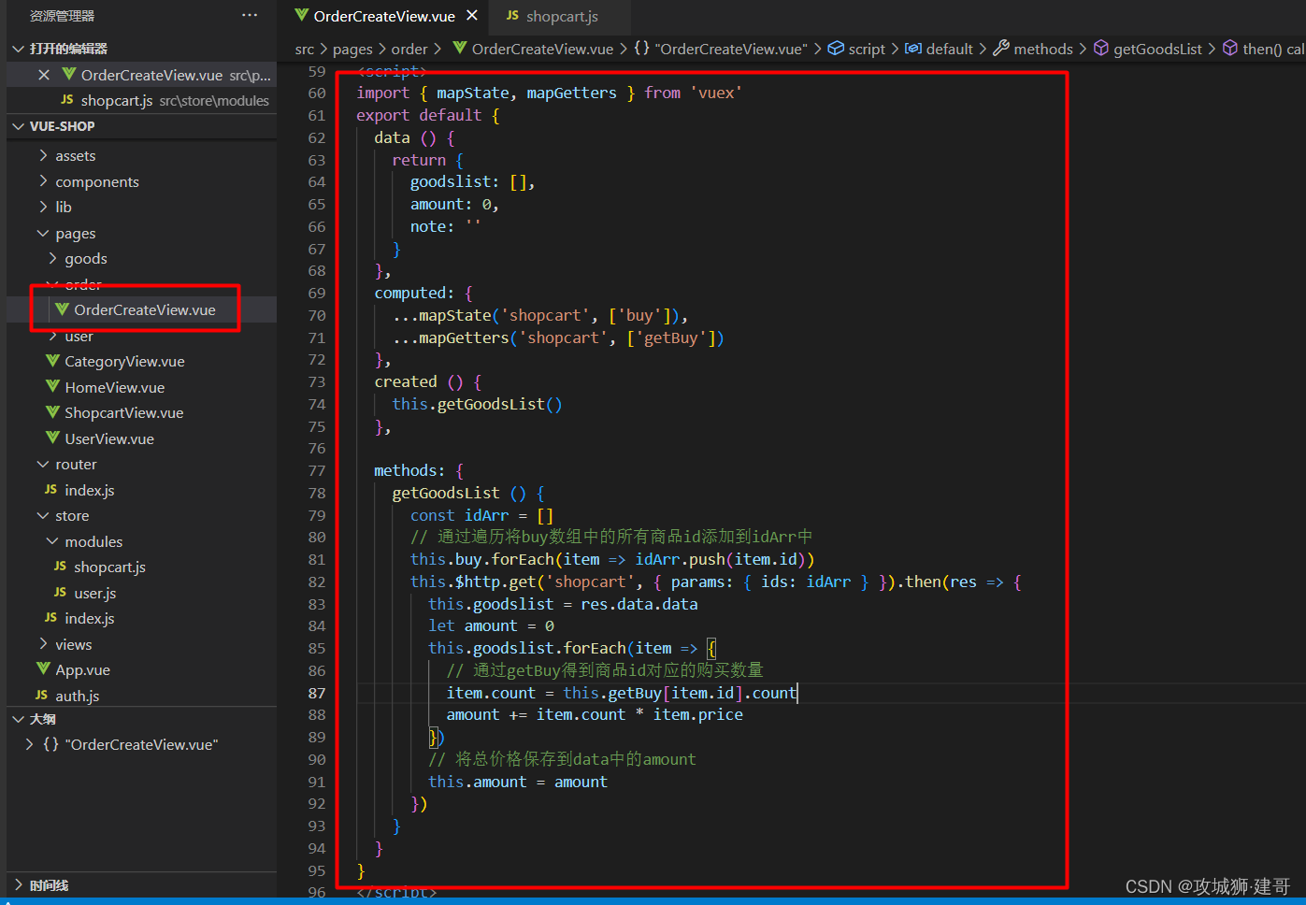Viewport: 1306px width, 905px height.
Task: Collapse the 大纲 outline section
Action: (x=19, y=719)
